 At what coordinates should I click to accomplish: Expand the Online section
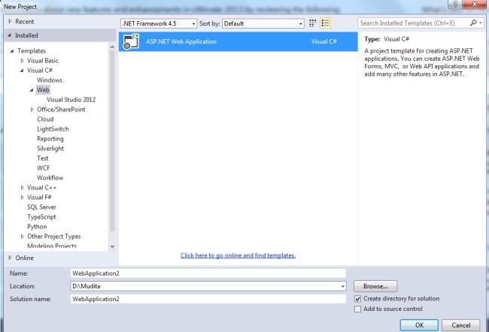(10, 258)
